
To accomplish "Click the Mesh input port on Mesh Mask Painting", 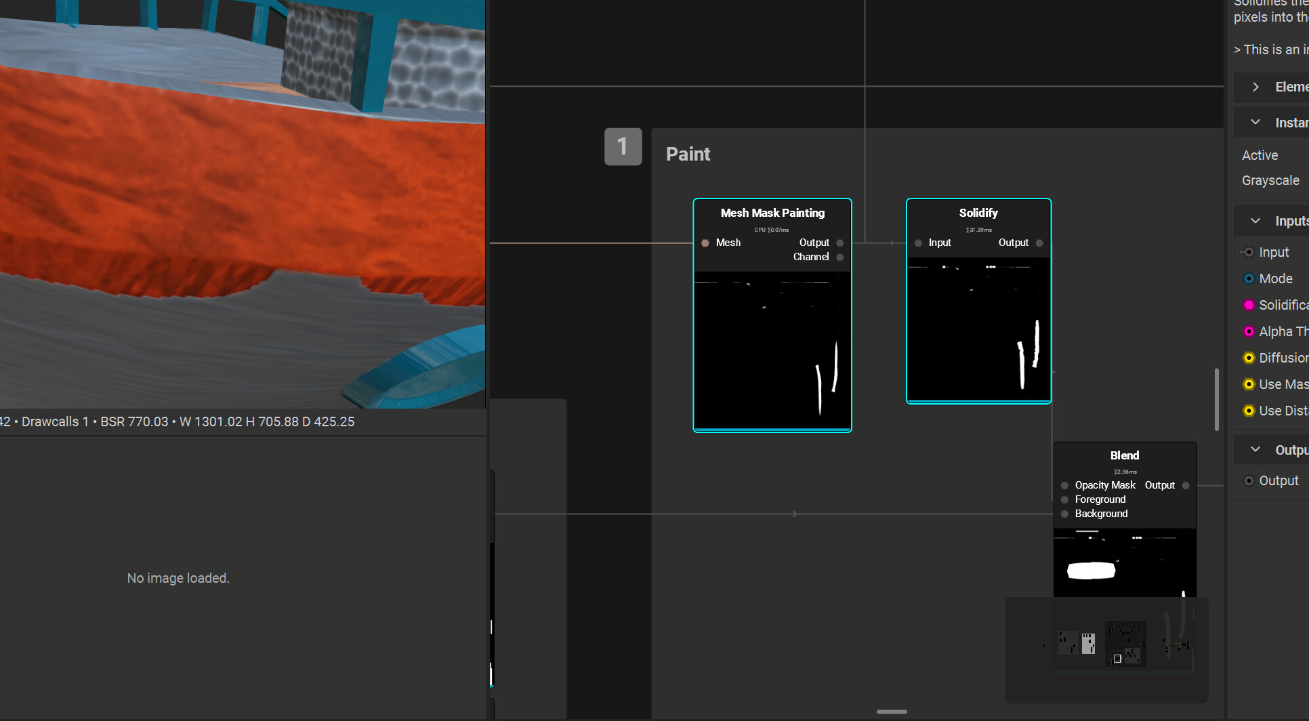I will [705, 243].
